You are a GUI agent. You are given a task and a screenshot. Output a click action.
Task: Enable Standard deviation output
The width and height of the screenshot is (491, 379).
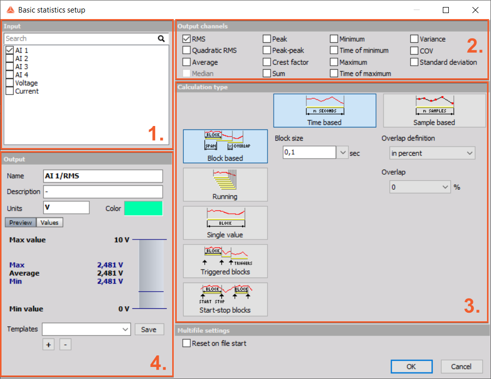(x=414, y=62)
